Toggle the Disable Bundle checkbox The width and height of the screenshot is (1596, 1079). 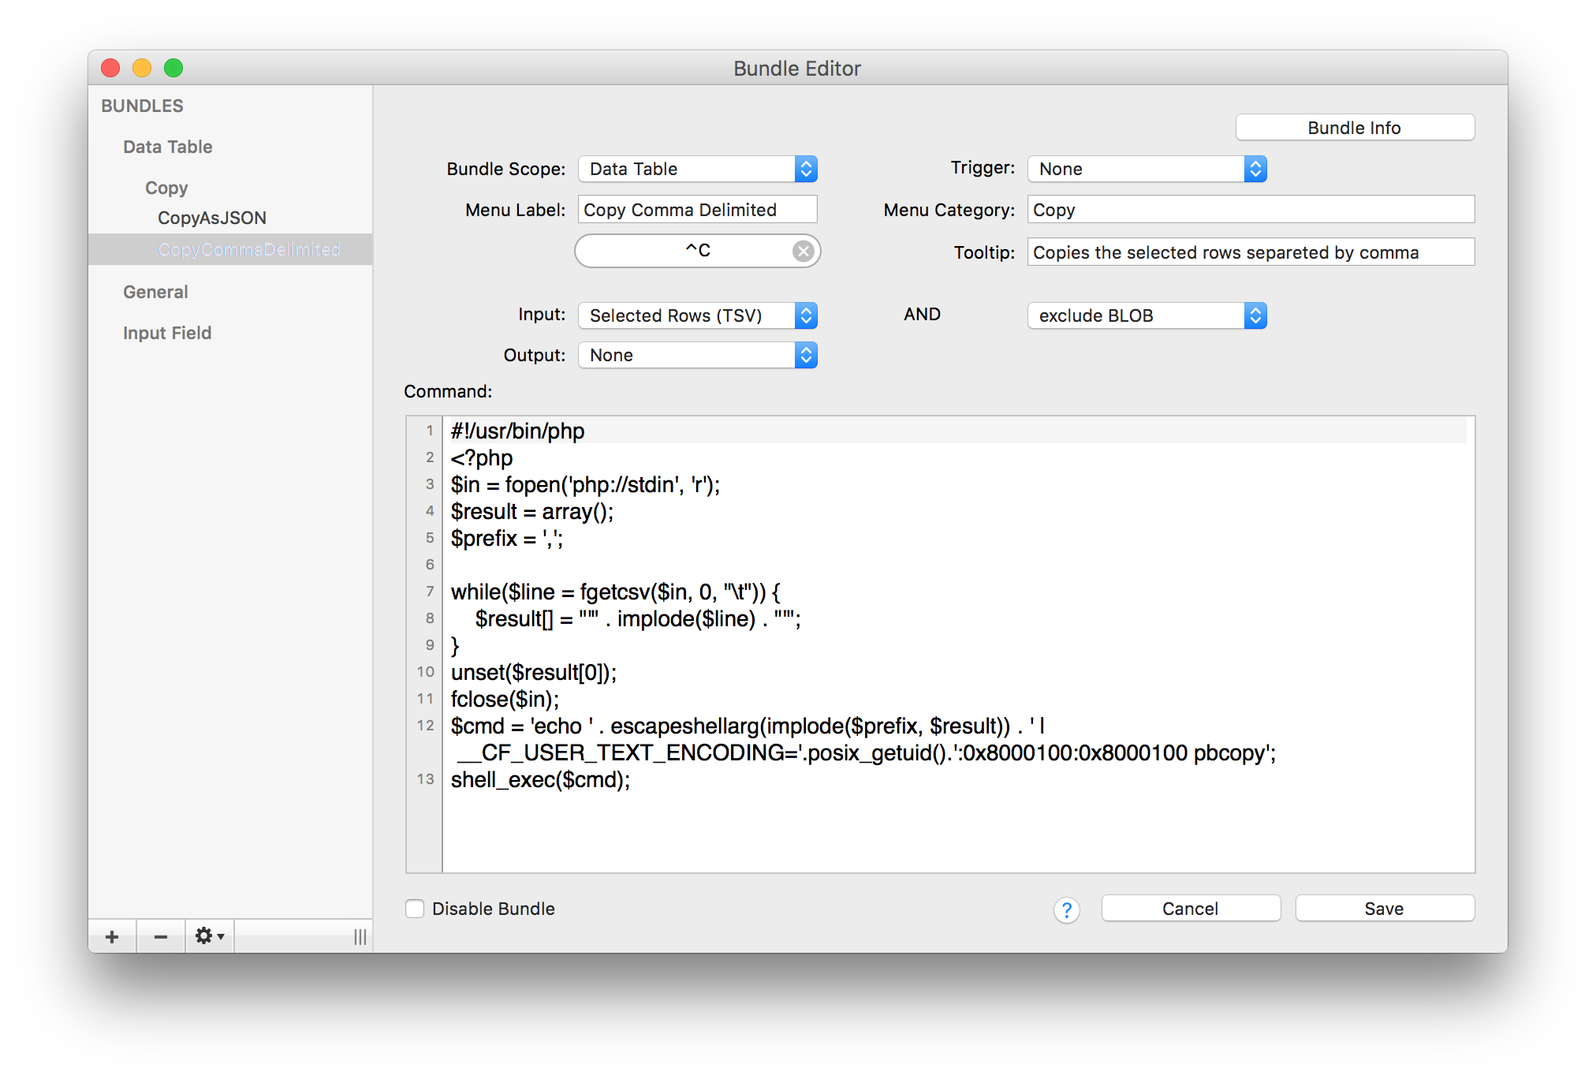(415, 909)
